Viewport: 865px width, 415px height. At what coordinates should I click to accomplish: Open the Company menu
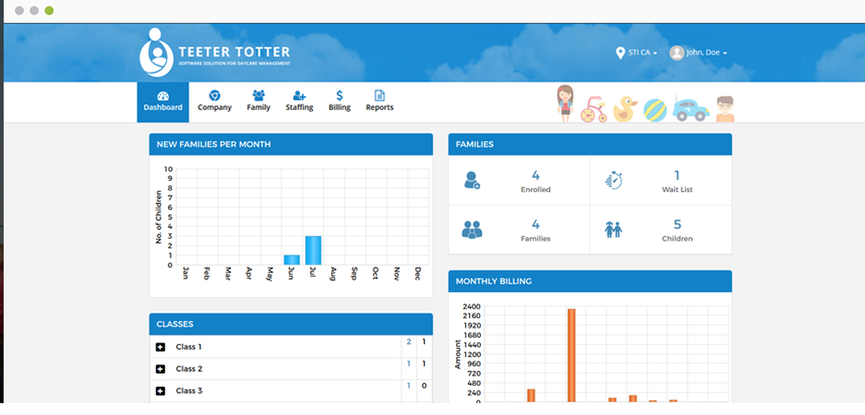click(215, 102)
